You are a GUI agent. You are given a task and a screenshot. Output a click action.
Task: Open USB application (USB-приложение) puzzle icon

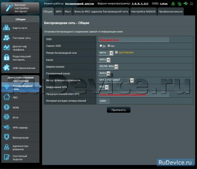pos(6,68)
